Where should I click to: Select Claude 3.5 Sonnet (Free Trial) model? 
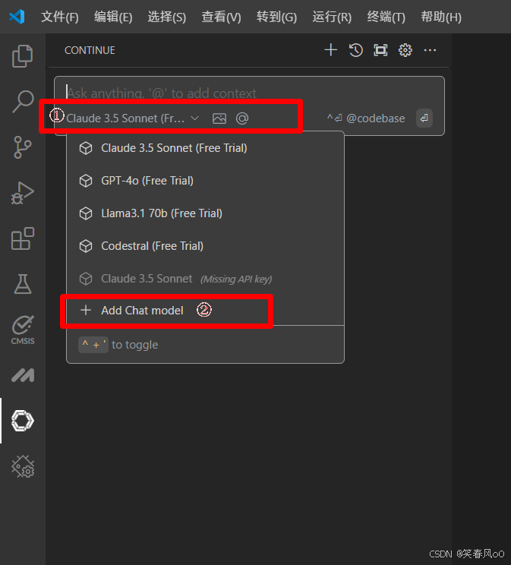click(206, 148)
